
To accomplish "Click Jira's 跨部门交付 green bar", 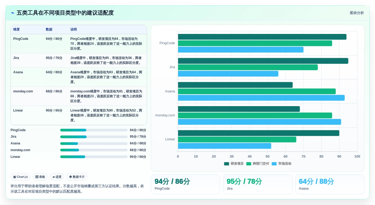I will click(x=248, y=67).
